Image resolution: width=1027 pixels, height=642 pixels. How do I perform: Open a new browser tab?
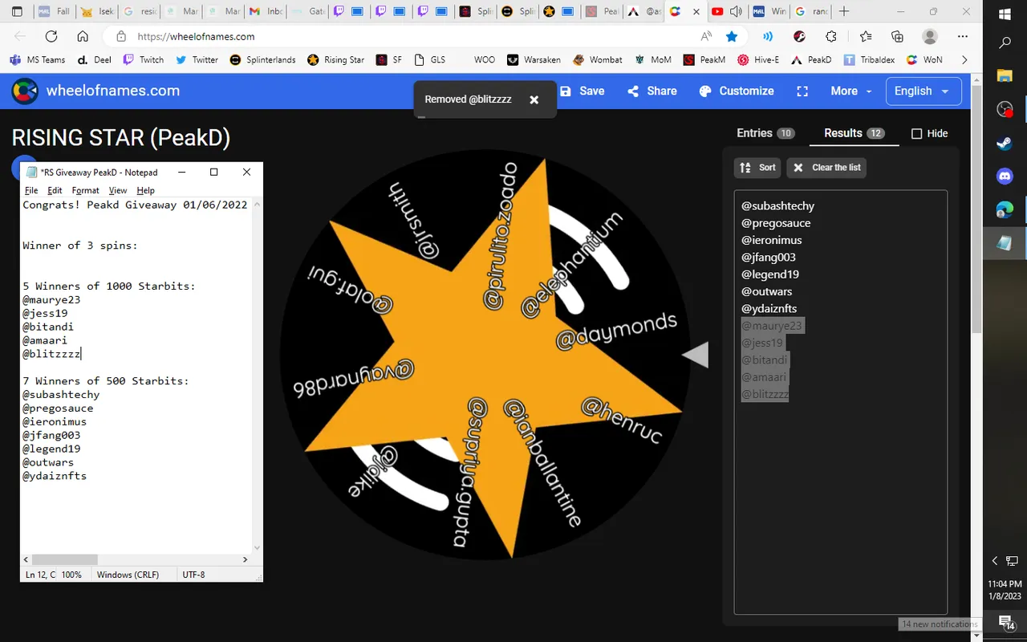click(843, 12)
